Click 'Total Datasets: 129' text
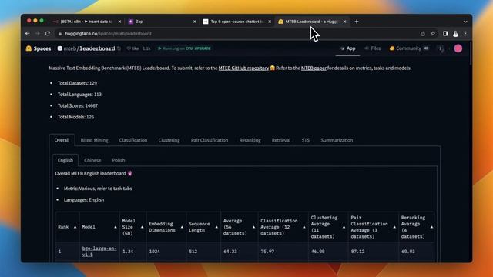493x277 pixels. [77, 83]
